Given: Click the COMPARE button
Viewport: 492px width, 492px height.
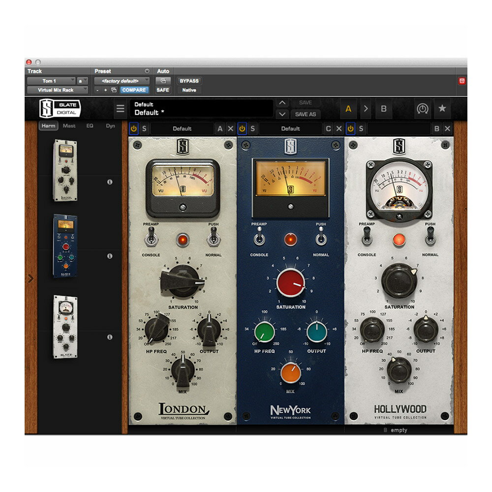Looking at the screenshot, I should pos(134,90).
